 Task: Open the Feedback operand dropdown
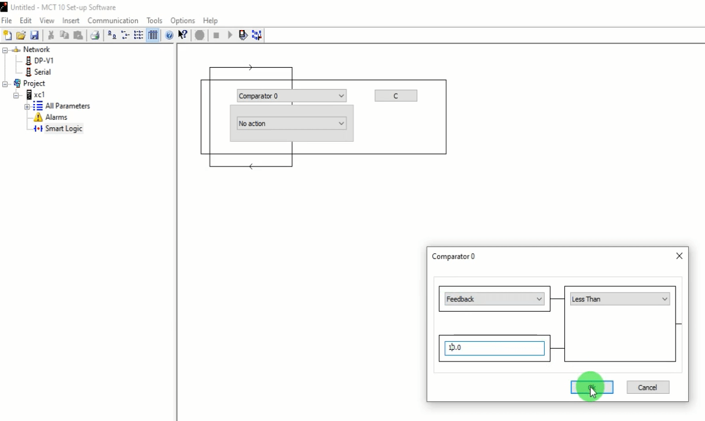[x=494, y=299]
